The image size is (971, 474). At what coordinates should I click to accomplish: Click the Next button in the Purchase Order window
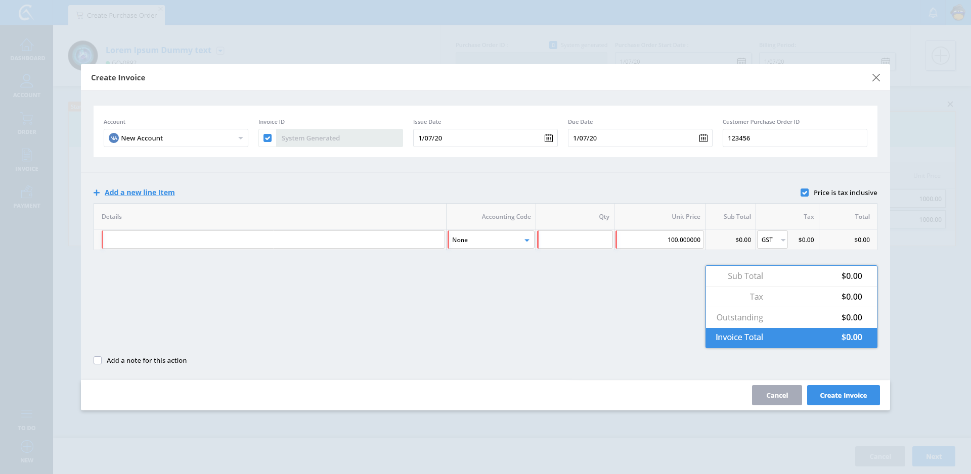tap(934, 456)
